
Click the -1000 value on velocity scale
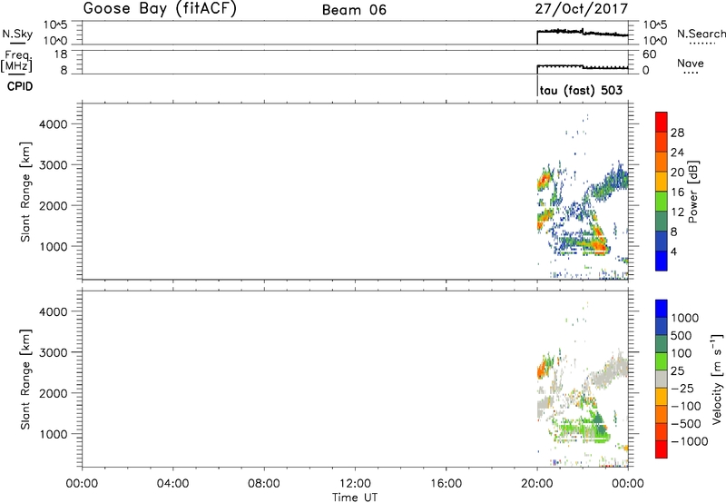pyautogui.click(x=689, y=441)
